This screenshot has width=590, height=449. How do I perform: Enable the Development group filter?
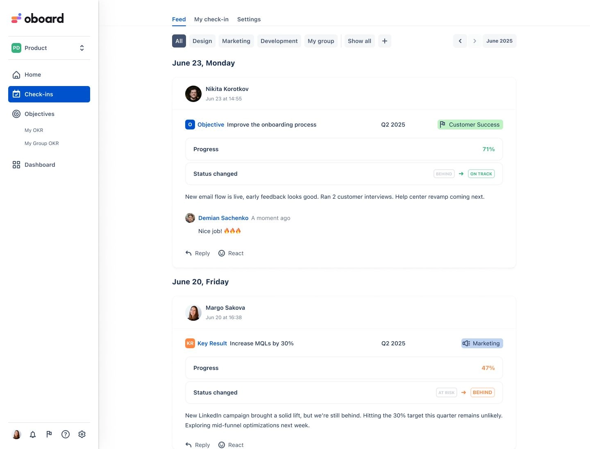click(x=279, y=41)
